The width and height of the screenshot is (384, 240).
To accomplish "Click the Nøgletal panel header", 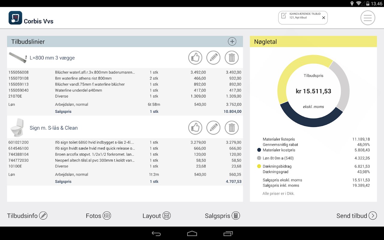I will coord(313,42).
